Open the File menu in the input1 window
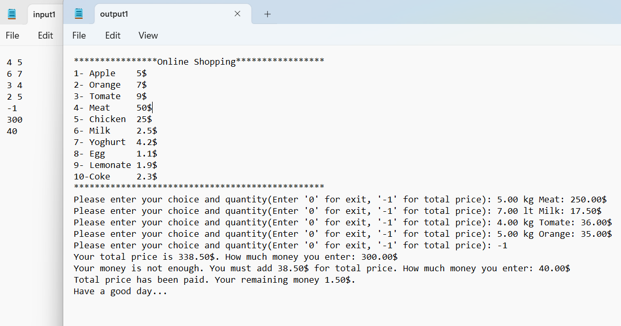The width and height of the screenshot is (621, 326). [12, 35]
